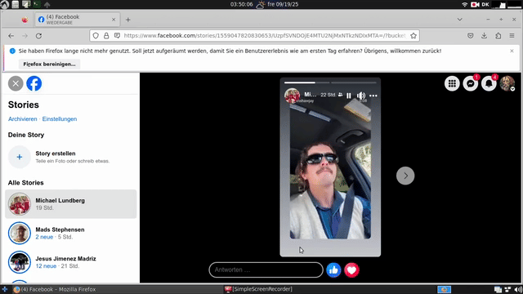Open Messenger chats icon

(471, 83)
